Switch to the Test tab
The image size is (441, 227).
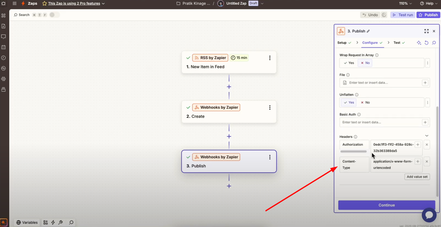(x=399, y=43)
